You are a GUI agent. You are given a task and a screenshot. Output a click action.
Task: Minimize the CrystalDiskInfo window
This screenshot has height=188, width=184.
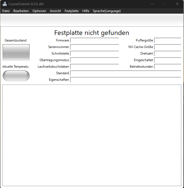tap(152, 4)
